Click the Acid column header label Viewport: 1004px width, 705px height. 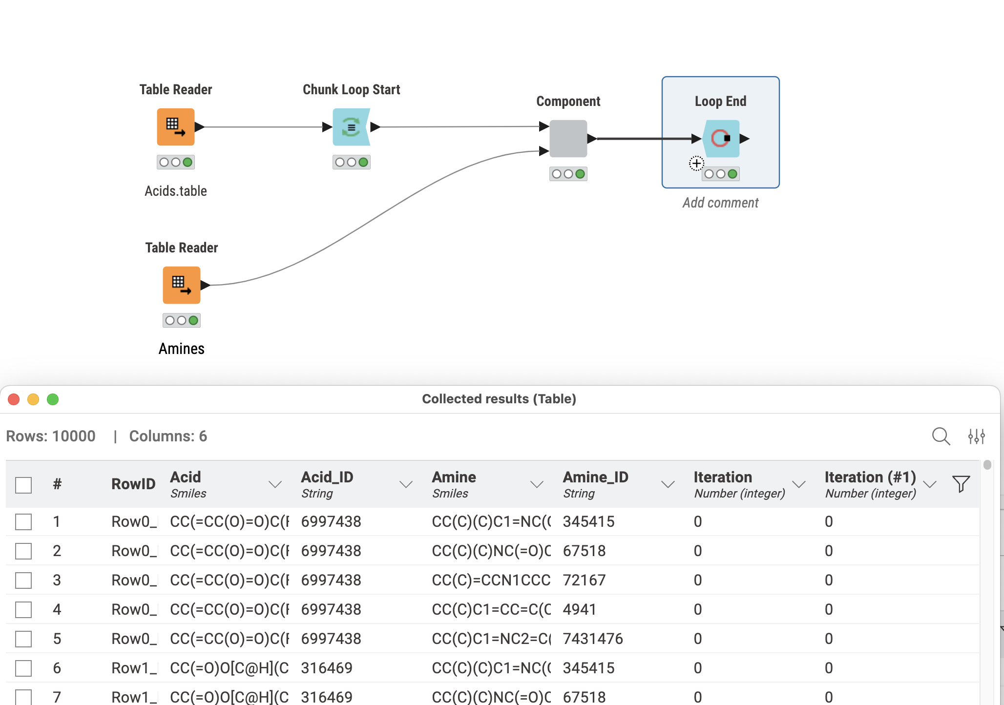click(186, 477)
